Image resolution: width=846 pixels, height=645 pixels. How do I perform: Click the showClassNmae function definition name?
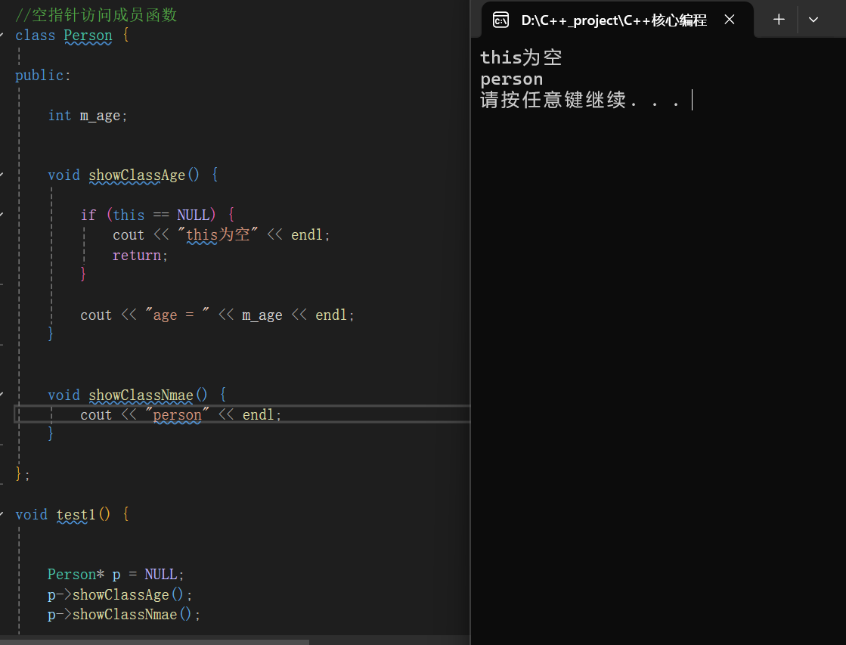[x=141, y=395]
